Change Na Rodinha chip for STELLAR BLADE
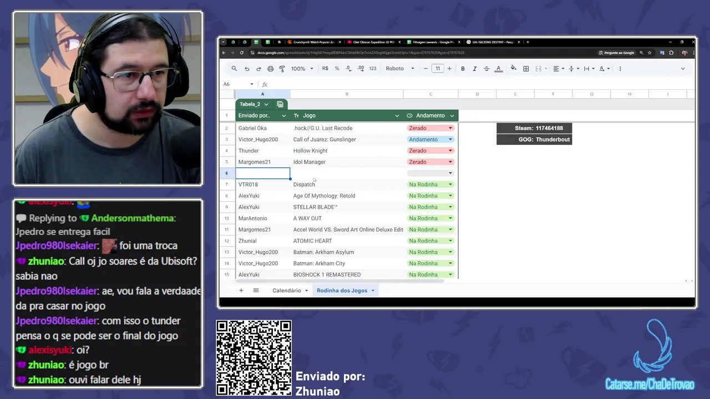Viewport: 710px width, 399px height. point(430,207)
